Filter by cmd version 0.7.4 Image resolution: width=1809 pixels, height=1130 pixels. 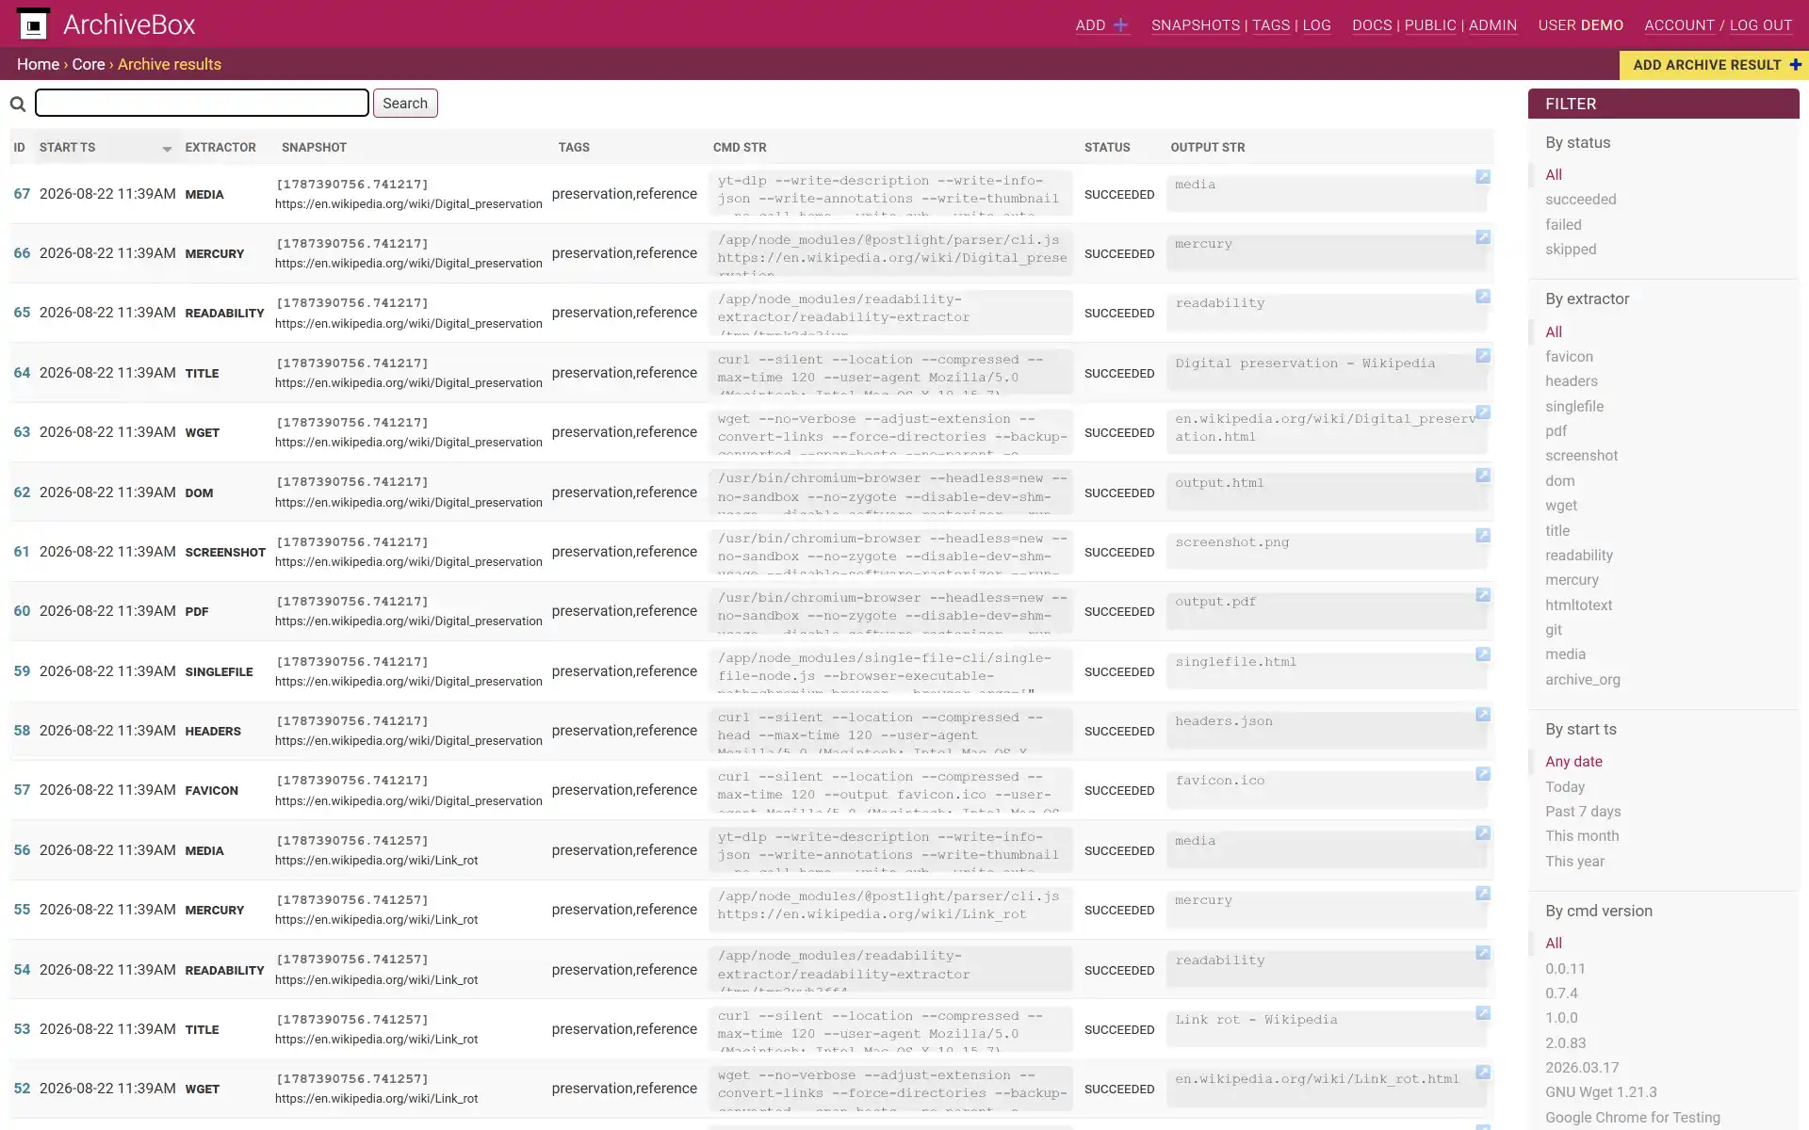(x=1561, y=993)
